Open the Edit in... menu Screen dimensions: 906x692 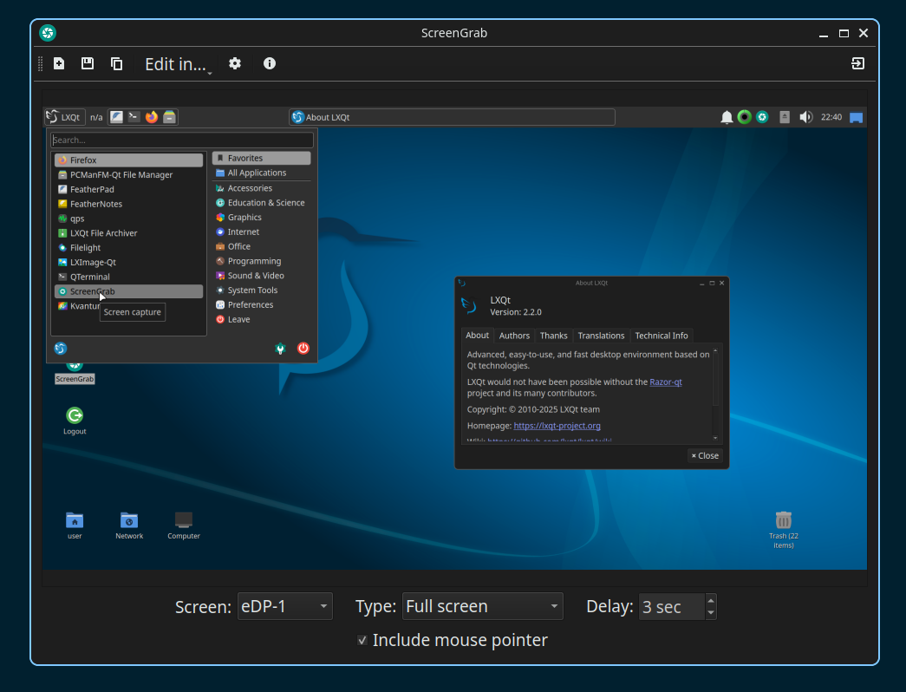[x=178, y=64]
